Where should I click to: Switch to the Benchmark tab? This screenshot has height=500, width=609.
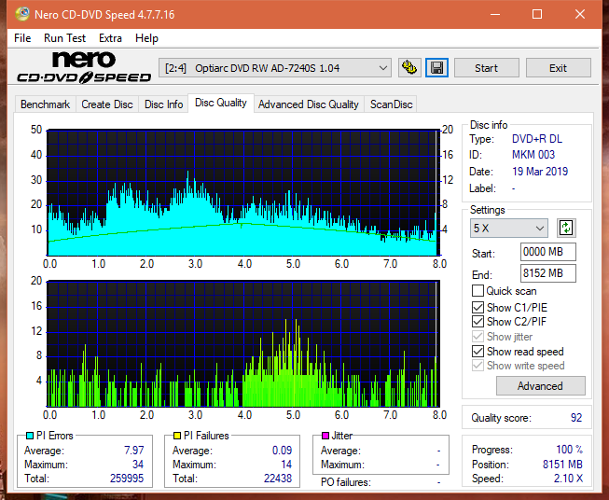pyautogui.click(x=45, y=104)
